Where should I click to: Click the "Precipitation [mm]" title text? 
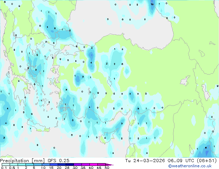[x=22, y=161]
